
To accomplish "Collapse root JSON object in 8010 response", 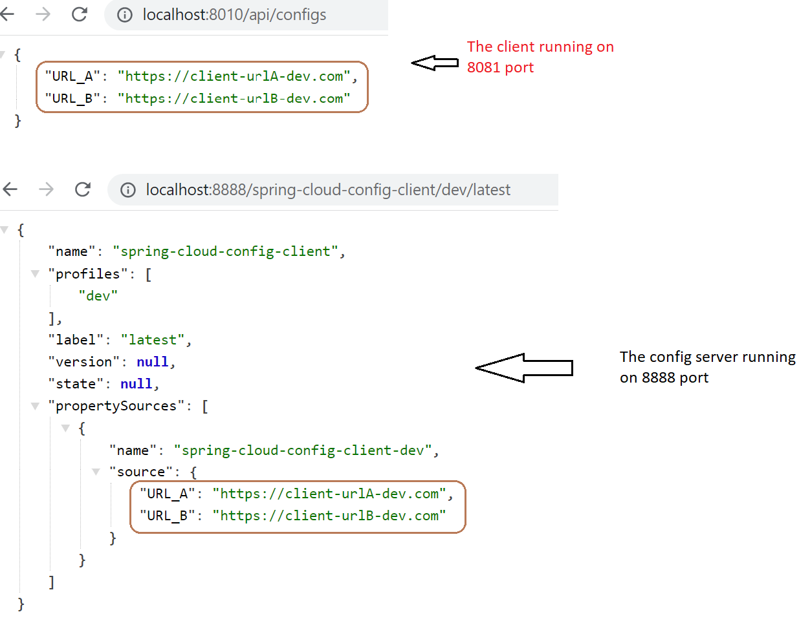I will pos(2,55).
